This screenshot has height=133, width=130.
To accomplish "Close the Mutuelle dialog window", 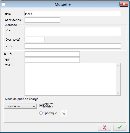I will (124, 4).
